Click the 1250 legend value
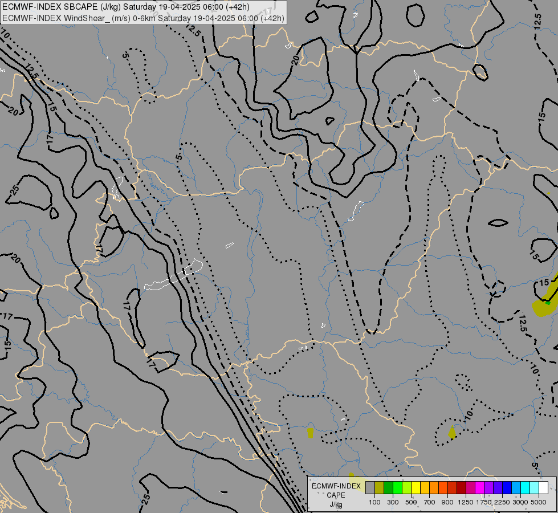558x513 pixels. (x=466, y=502)
